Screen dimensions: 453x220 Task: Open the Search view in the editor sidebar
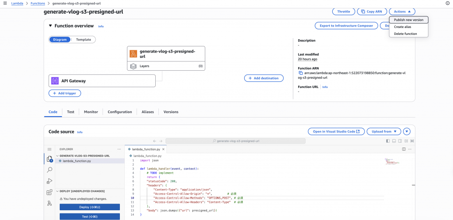coord(50,170)
